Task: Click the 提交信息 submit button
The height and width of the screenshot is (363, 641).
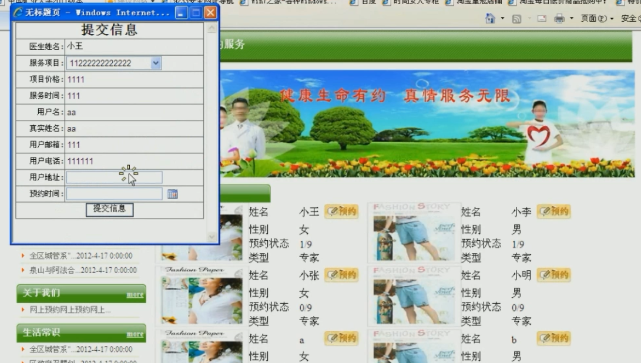Action: coord(109,209)
